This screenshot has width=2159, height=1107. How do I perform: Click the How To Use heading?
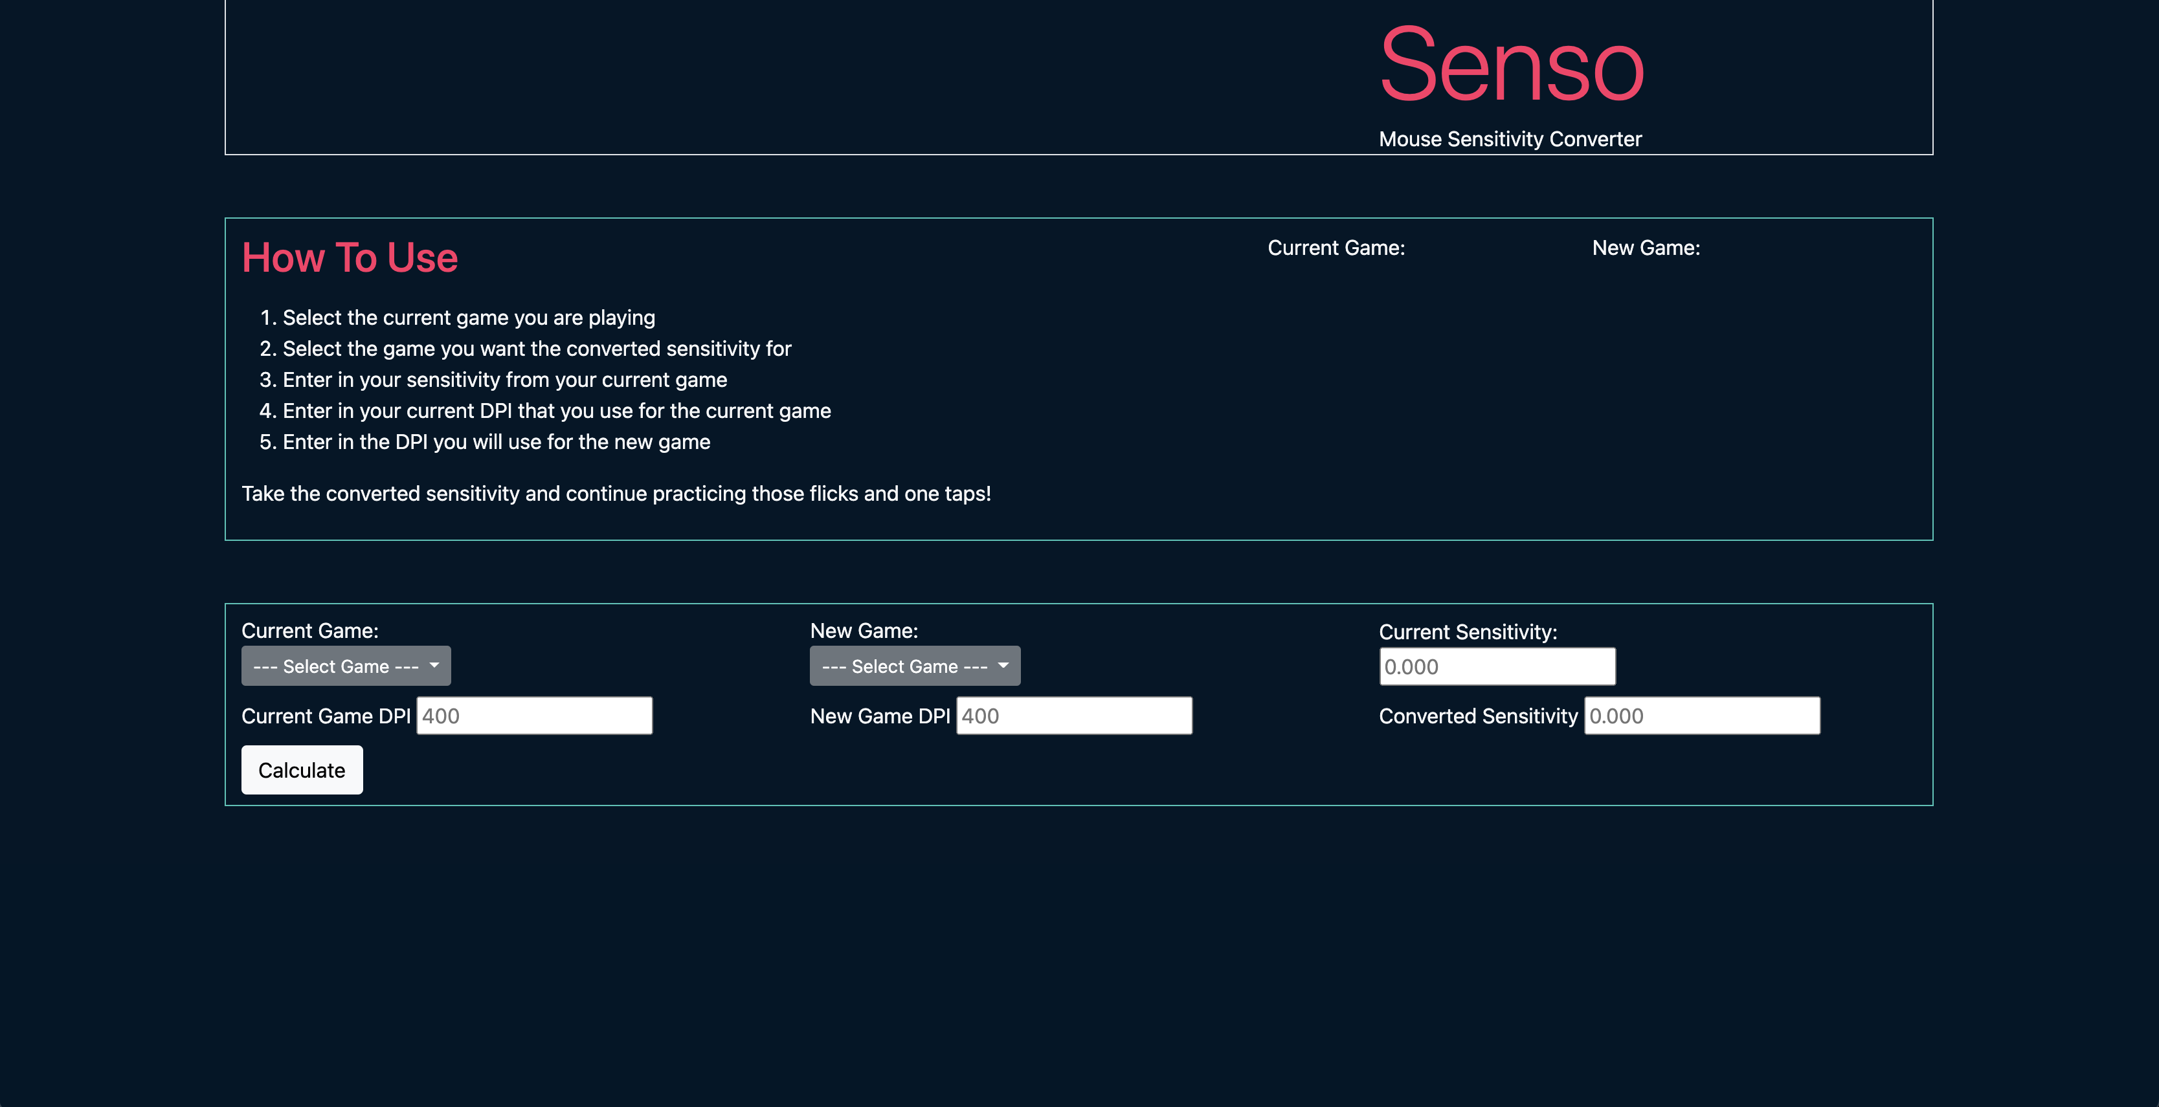click(350, 257)
